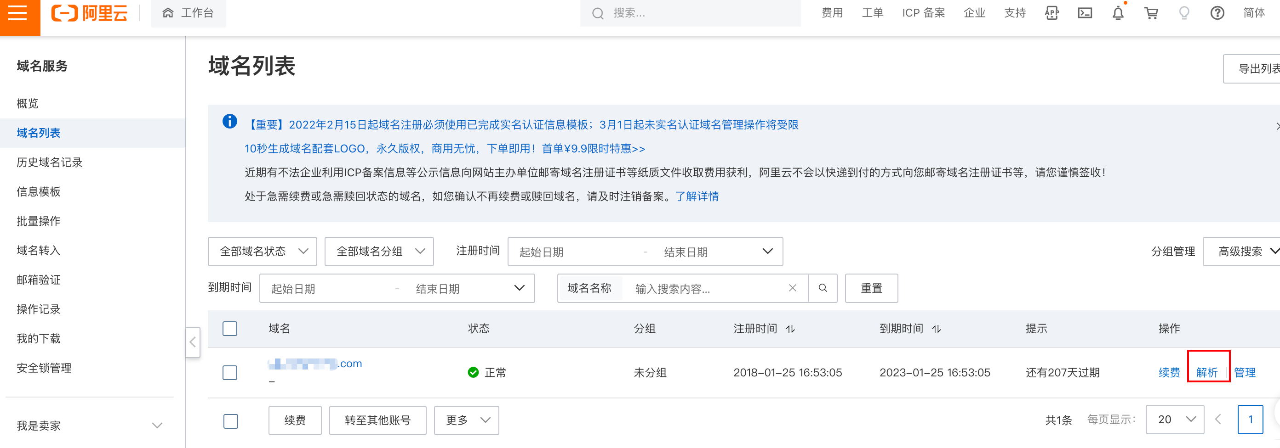Open 域名转入 in the sidebar menu
The height and width of the screenshot is (448, 1280).
coord(38,251)
